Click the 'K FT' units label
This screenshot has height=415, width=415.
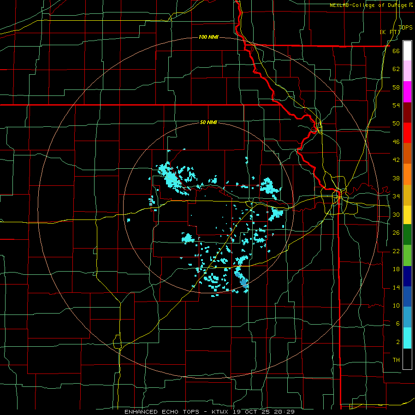point(390,32)
